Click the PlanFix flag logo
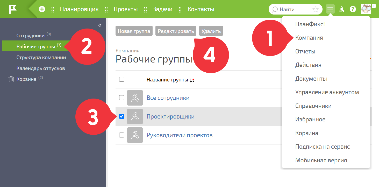Screen dimensions: 379x187 13,9
